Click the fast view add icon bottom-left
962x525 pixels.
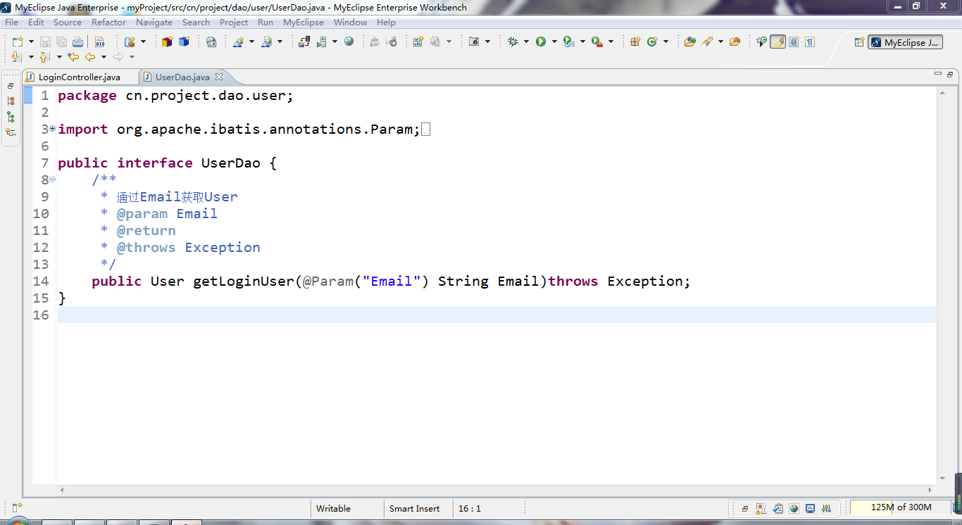[17, 507]
